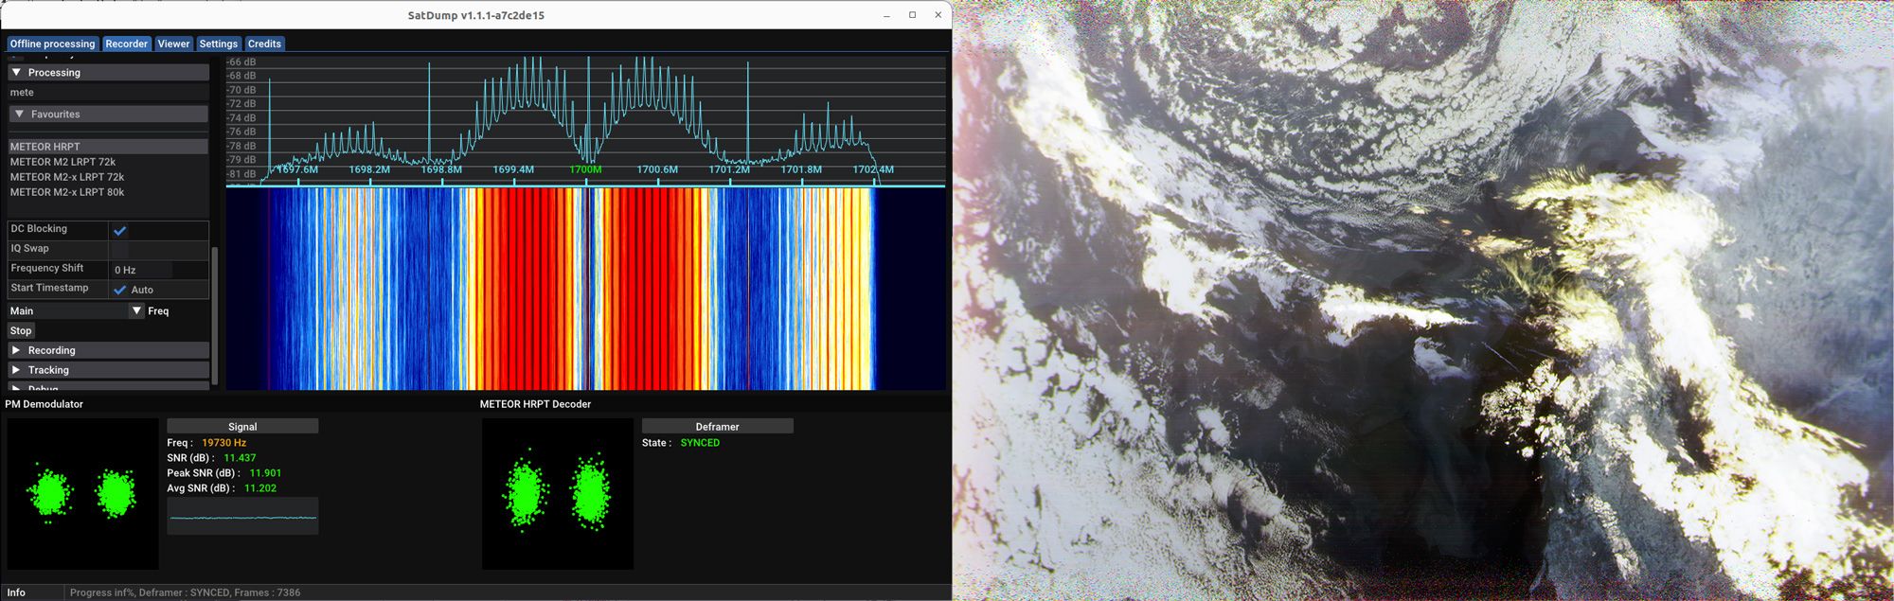Collapse the Processing section
This screenshot has width=1894, height=601.
click(x=16, y=73)
